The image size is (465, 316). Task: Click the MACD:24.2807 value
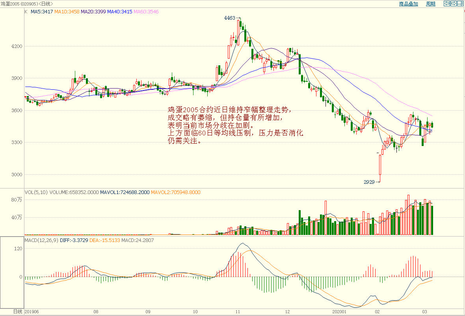(x=138, y=240)
